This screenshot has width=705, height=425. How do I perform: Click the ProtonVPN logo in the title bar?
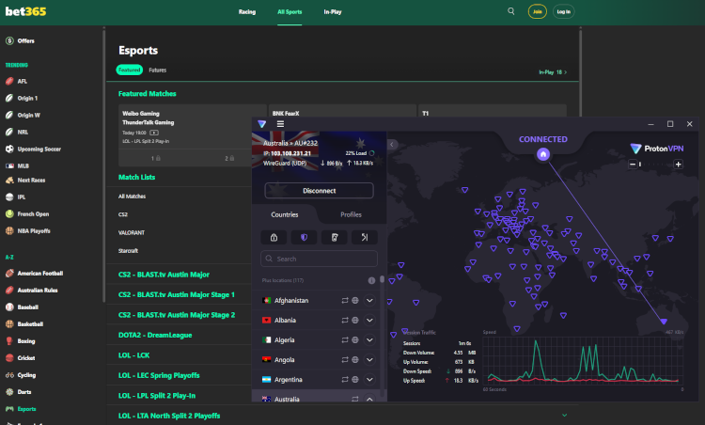click(262, 124)
